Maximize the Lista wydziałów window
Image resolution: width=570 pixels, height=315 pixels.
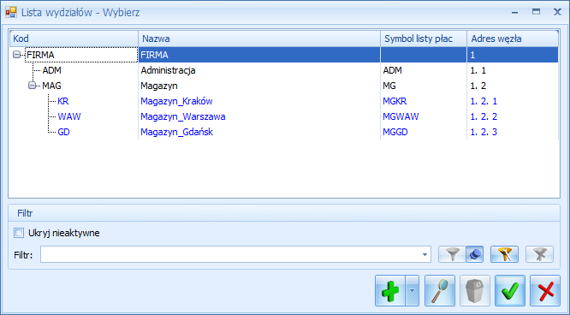[x=536, y=12]
